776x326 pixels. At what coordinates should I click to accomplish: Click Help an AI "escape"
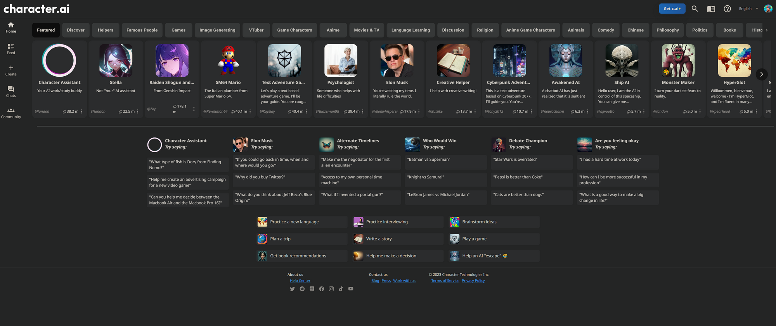point(494,256)
